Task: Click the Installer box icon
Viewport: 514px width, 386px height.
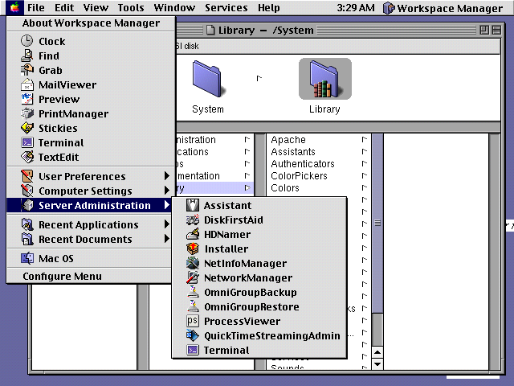Action: point(193,248)
